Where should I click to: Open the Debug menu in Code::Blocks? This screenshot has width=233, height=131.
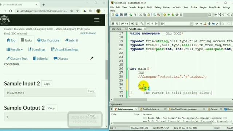(x=158, y=7)
